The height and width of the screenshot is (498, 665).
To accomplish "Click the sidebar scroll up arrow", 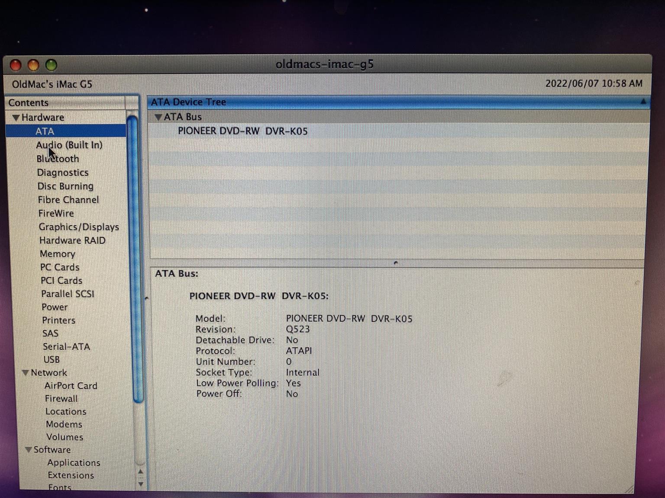I will coord(140,472).
